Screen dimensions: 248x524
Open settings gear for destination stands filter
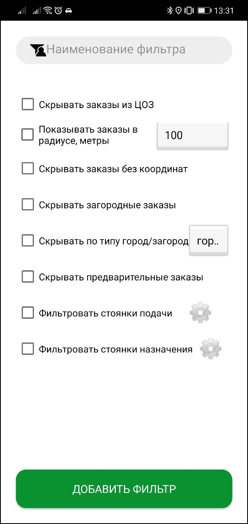pos(211,349)
